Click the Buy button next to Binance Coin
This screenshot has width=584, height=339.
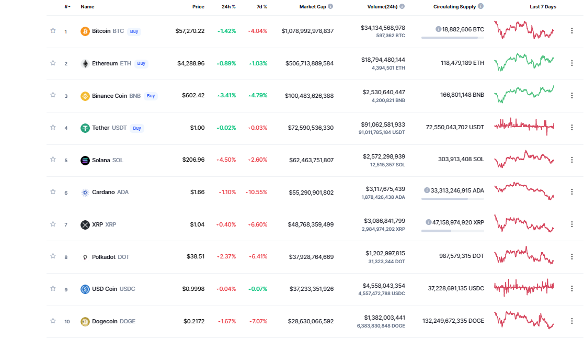click(151, 96)
